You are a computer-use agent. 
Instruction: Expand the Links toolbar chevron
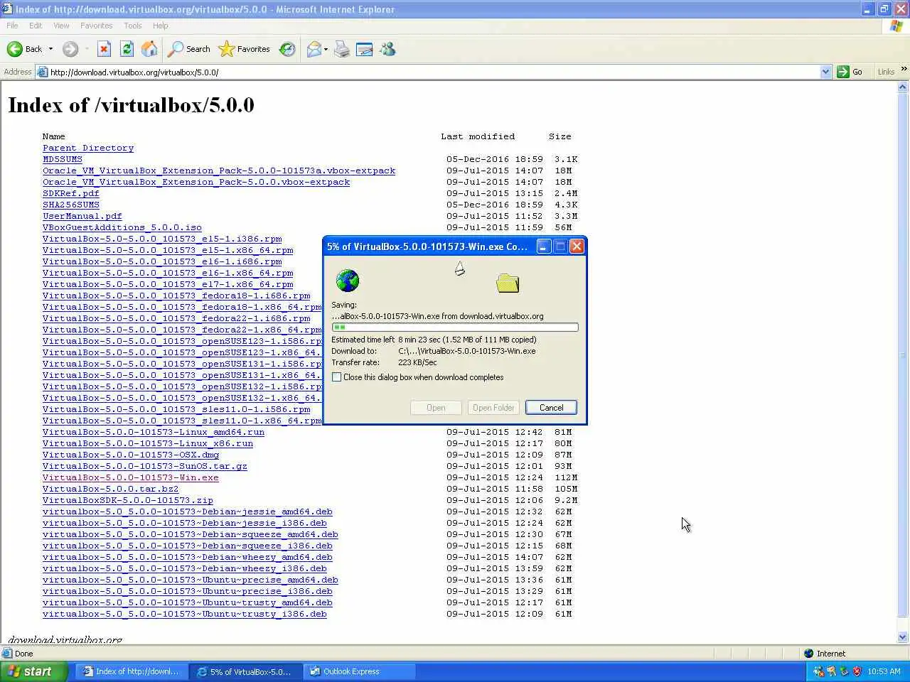tap(904, 69)
